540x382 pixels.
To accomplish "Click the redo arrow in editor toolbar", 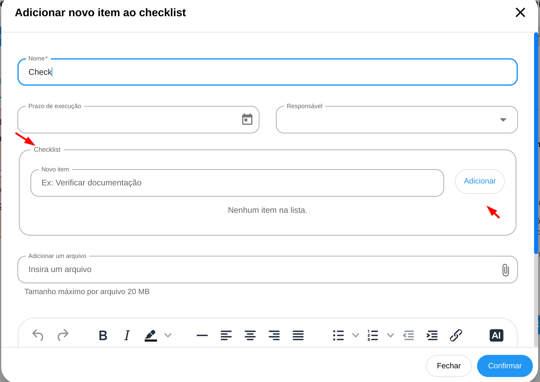I will coord(63,335).
